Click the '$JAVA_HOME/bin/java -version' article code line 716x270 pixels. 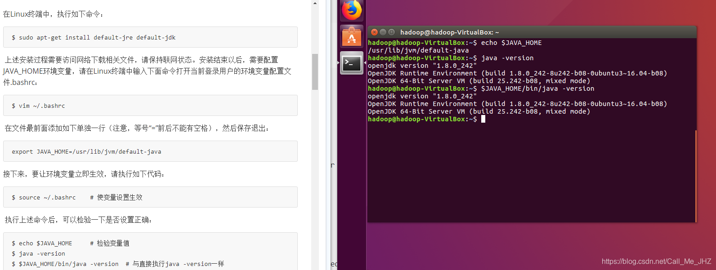point(65,264)
